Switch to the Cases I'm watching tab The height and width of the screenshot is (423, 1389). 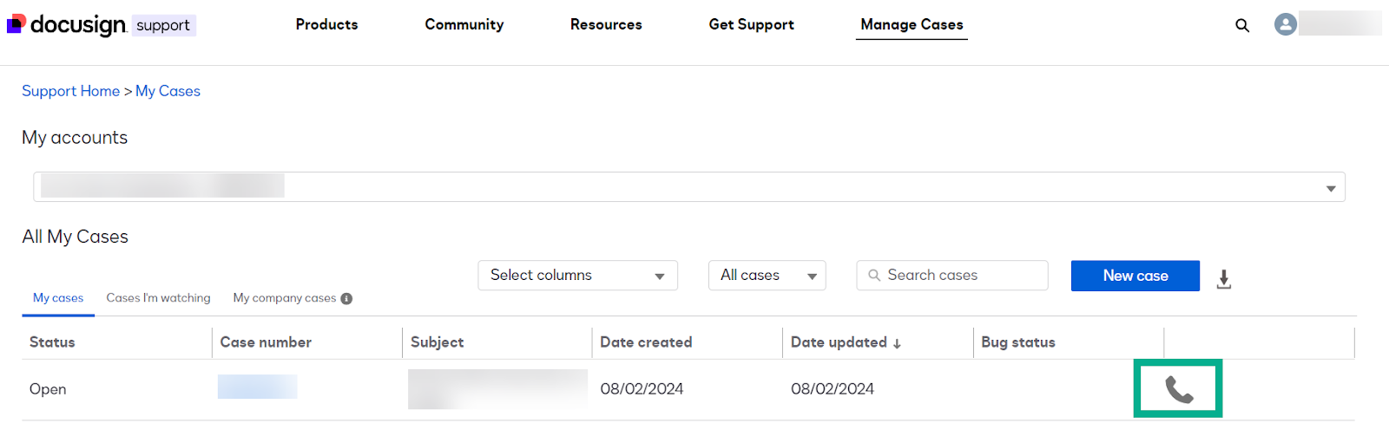(158, 298)
